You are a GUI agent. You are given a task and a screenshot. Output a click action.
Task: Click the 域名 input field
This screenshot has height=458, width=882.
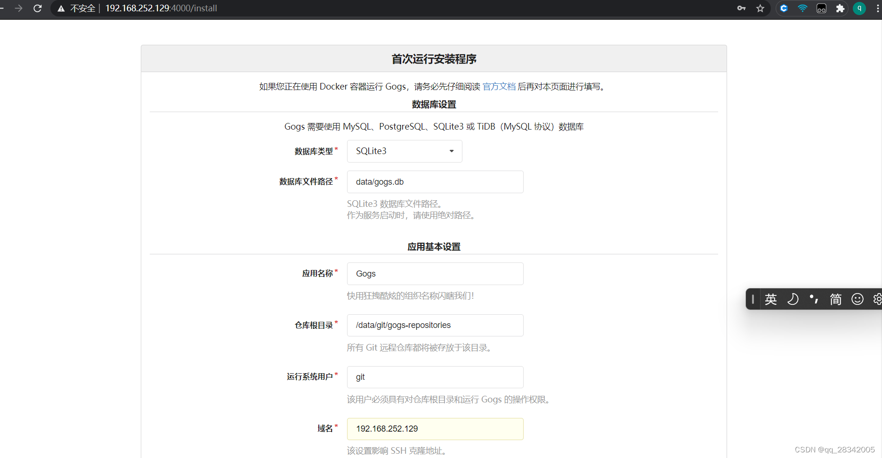435,429
